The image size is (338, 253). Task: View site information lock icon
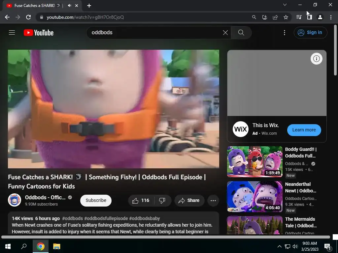[x=42, y=17]
